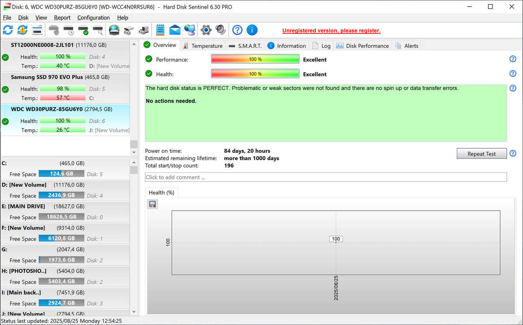This screenshot has height=325, width=523.
Task: Switch to the S.M.A.R.T. tab
Action: 245,46
